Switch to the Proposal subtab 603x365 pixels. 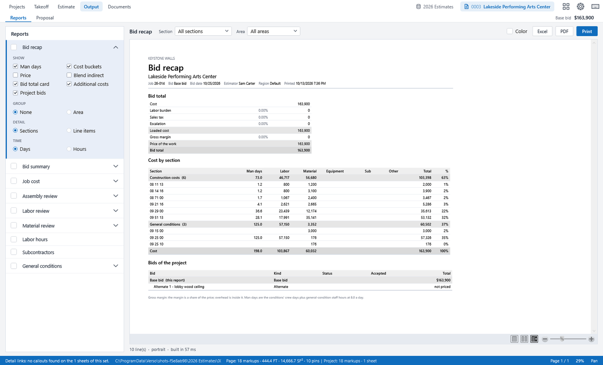coord(45,18)
